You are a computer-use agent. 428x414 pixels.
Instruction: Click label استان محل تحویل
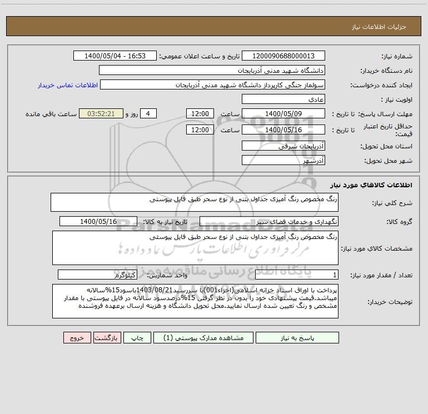386,146
